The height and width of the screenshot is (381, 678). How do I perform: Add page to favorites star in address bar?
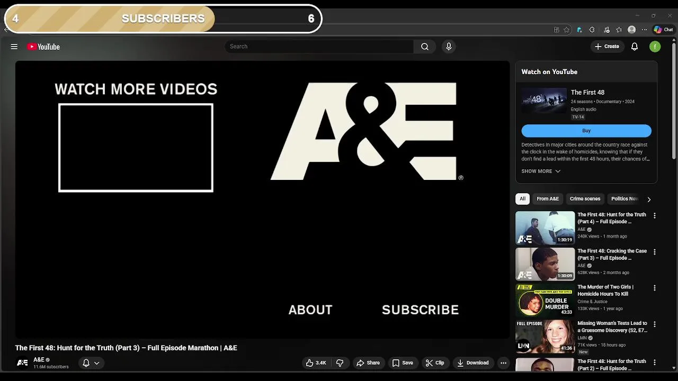[x=566, y=30]
